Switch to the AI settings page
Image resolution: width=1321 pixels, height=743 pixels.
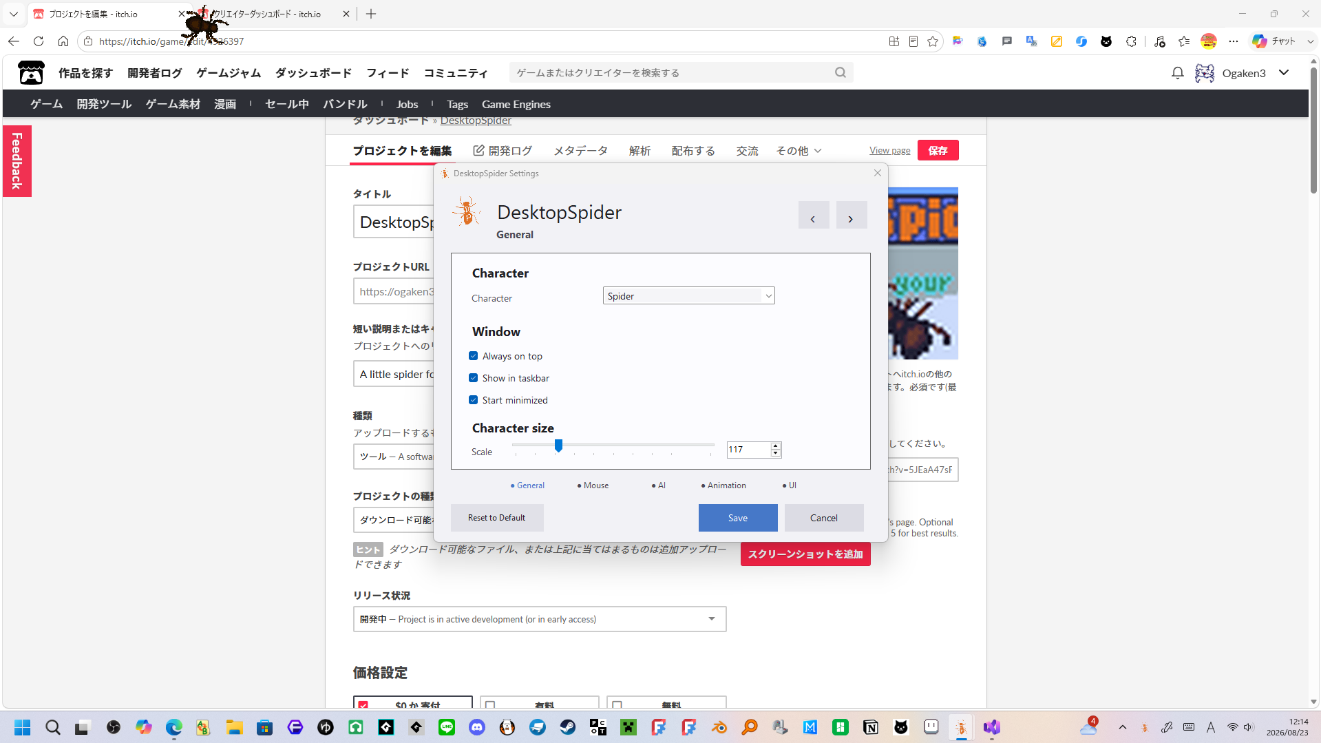[659, 485]
